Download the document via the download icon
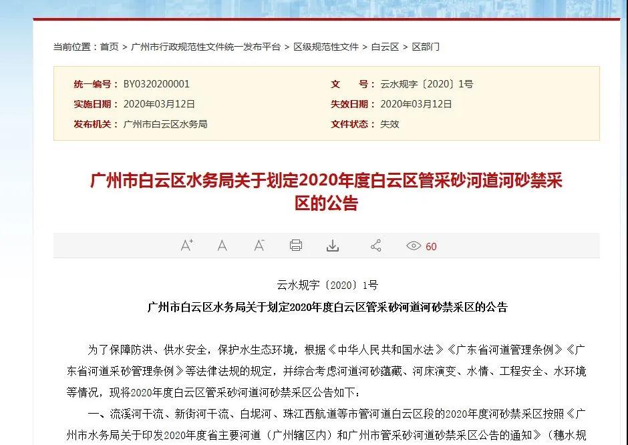 pyautogui.click(x=333, y=246)
